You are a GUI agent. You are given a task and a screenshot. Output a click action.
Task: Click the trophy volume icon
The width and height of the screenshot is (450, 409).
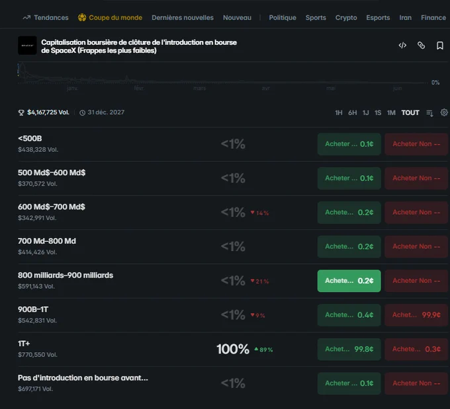(21, 112)
